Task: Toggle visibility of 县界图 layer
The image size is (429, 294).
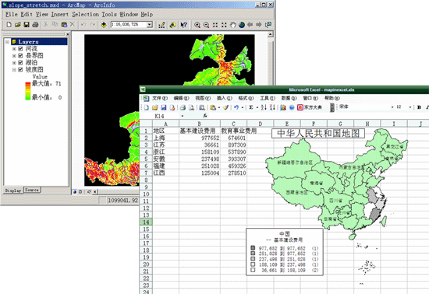Action: pos(20,56)
